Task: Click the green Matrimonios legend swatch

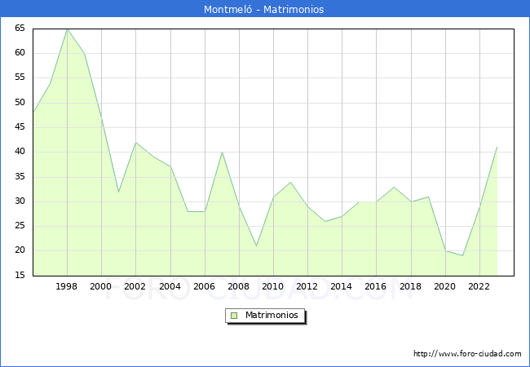Action: point(234,316)
